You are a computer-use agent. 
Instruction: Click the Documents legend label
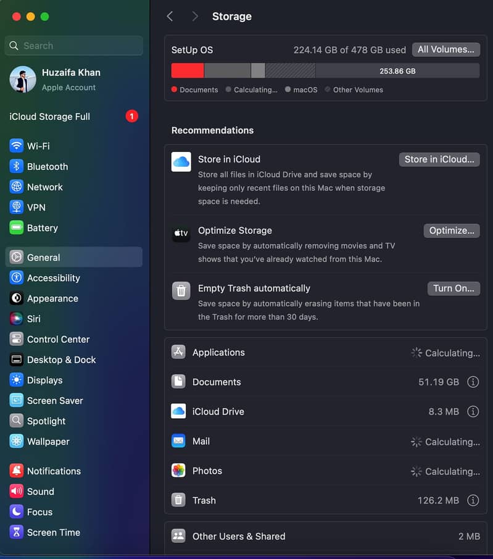pos(199,90)
